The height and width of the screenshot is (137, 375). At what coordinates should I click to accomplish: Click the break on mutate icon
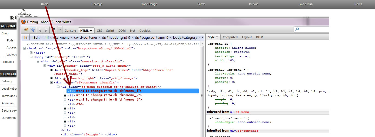click(x=26, y=38)
